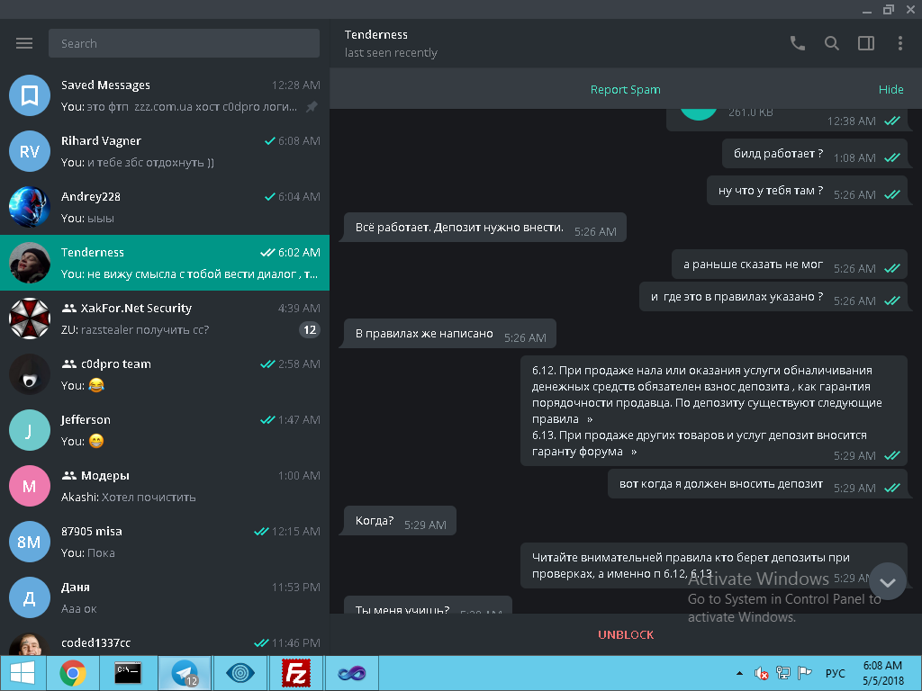Select the c0dpro team group chat
The image size is (922, 691).
click(165, 374)
